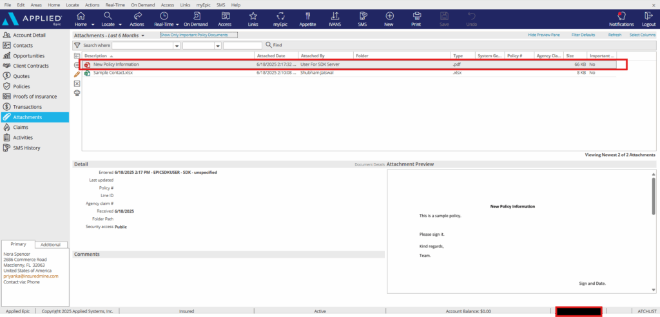Click the Applied Epic logo
Screen dimensions: 660x317
[x=32, y=19]
